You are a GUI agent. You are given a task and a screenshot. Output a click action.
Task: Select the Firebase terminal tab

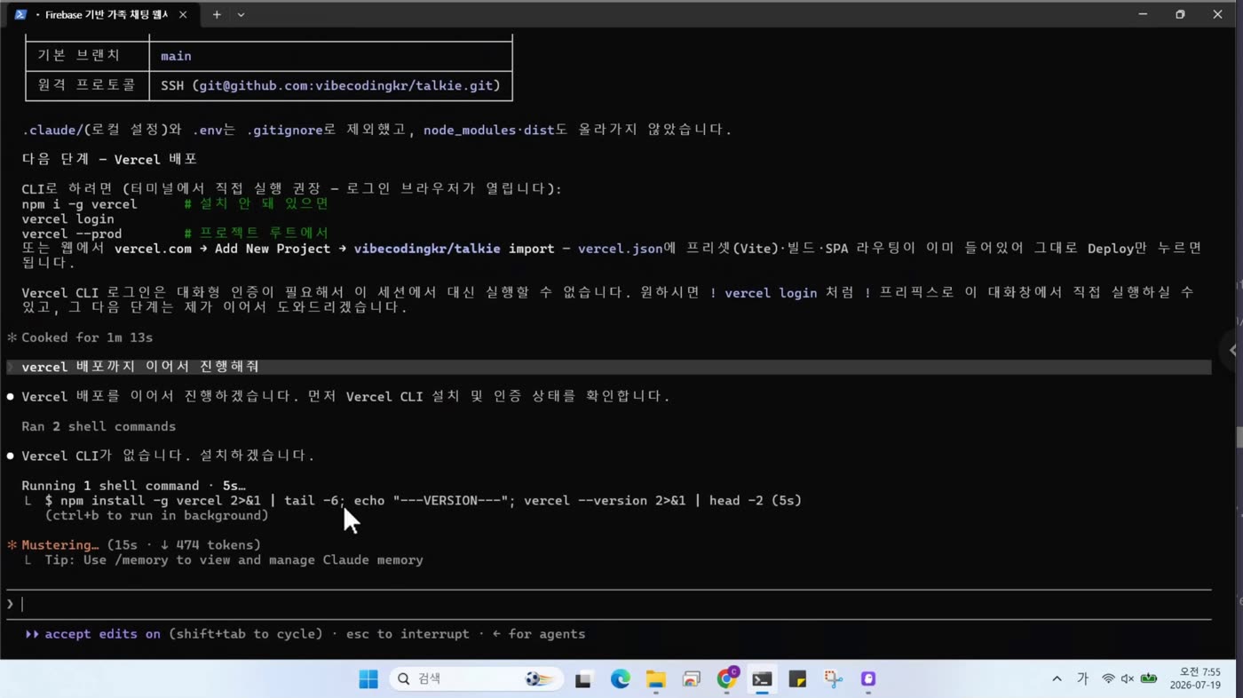tap(105, 15)
